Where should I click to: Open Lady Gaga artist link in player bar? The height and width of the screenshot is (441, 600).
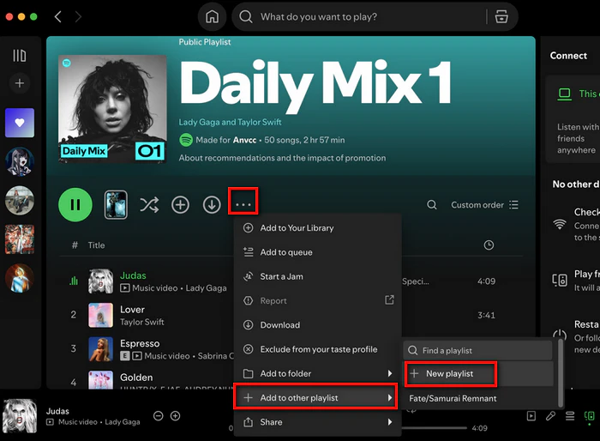123,422
